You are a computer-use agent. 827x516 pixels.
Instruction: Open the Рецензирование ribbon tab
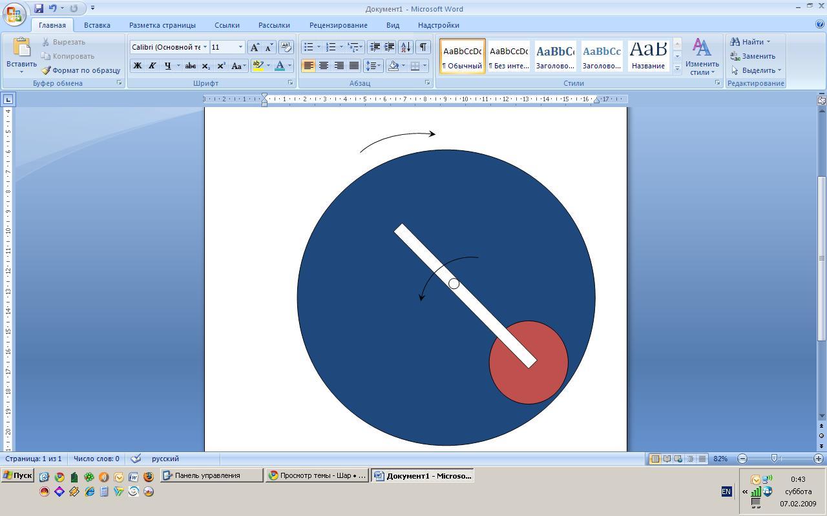[x=338, y=25]
